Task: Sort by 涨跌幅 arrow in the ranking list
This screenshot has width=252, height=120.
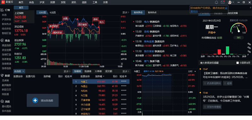Action: [104, 76]
